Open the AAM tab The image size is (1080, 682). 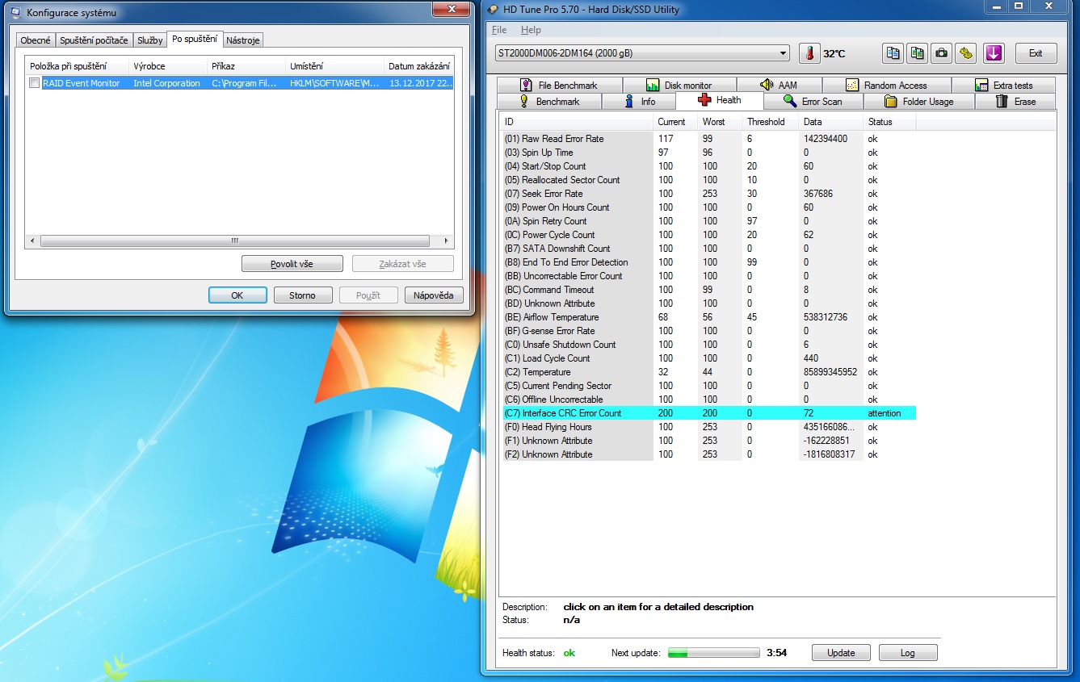pyautogui.click(x=779, y=85)
